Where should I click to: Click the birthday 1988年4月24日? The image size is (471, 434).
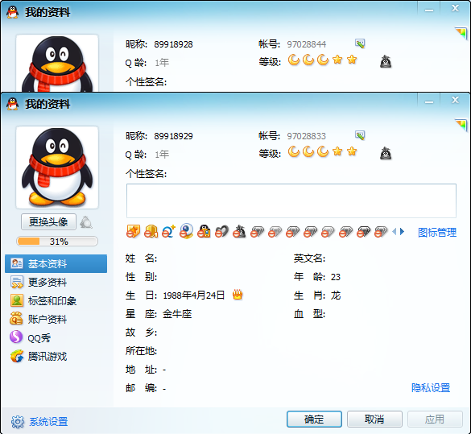tap(194, 296)
